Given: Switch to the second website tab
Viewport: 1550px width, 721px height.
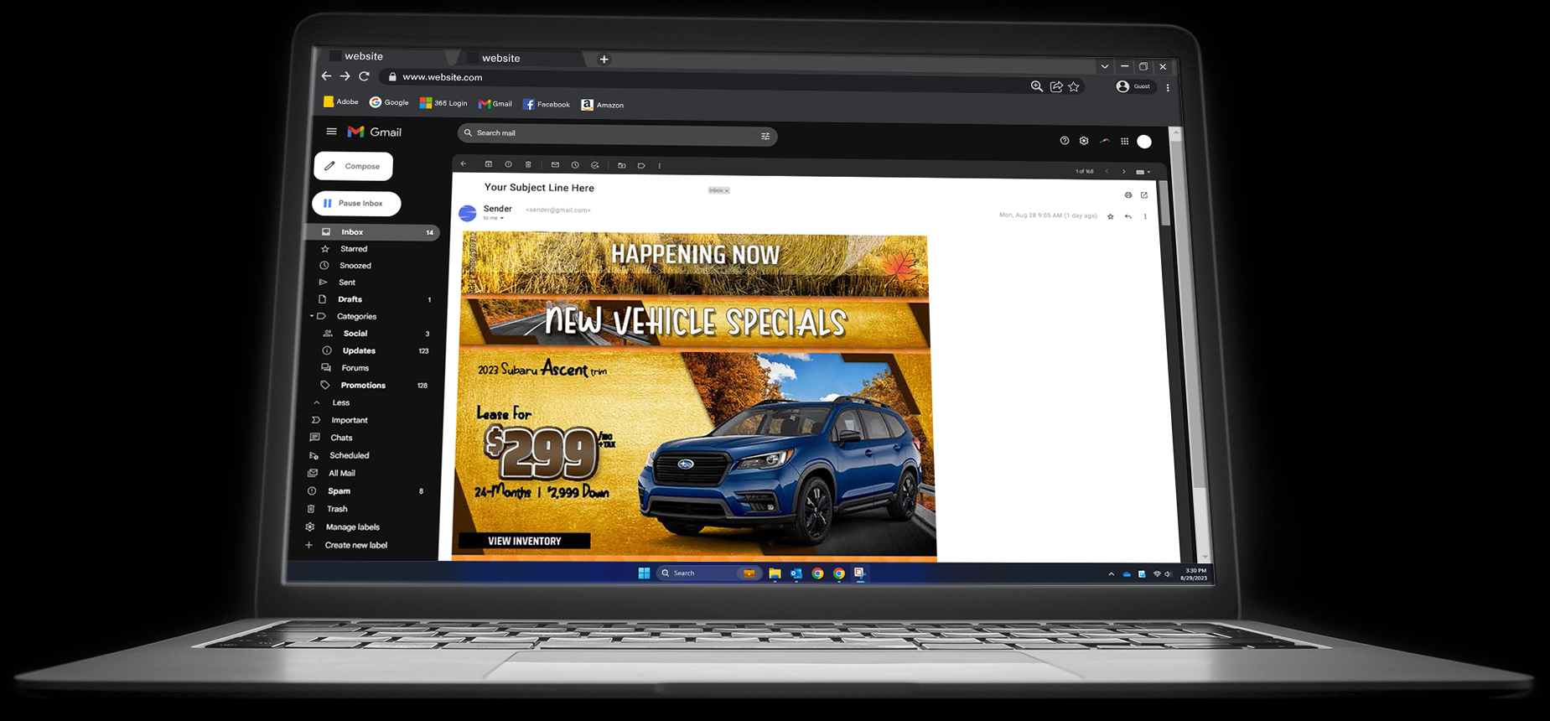Looking at the screenshot, I should (x=520, y=58).
